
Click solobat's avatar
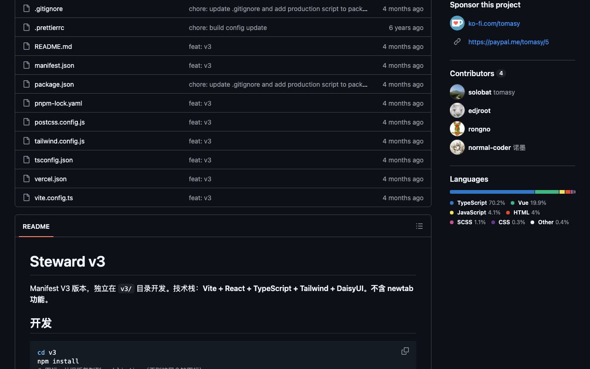(x=457, y=92)
